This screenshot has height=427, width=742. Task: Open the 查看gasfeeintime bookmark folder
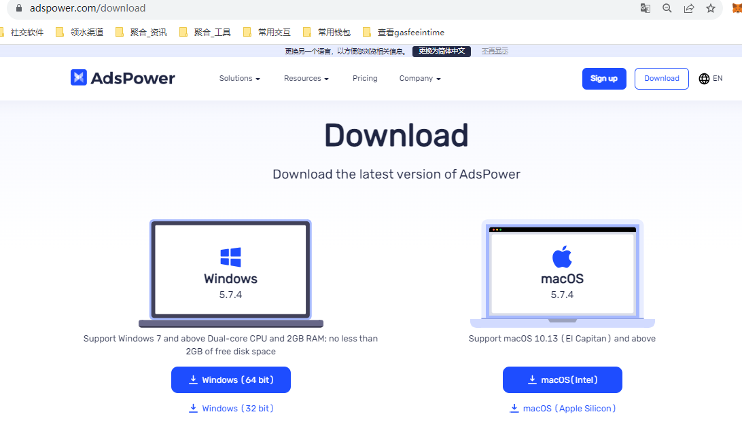pyautogui.click(x=404, y=32)
